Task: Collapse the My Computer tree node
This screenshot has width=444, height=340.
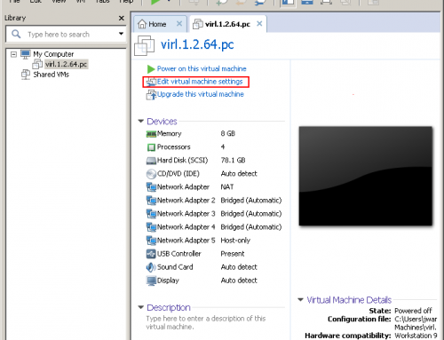Action: (13, 54)
